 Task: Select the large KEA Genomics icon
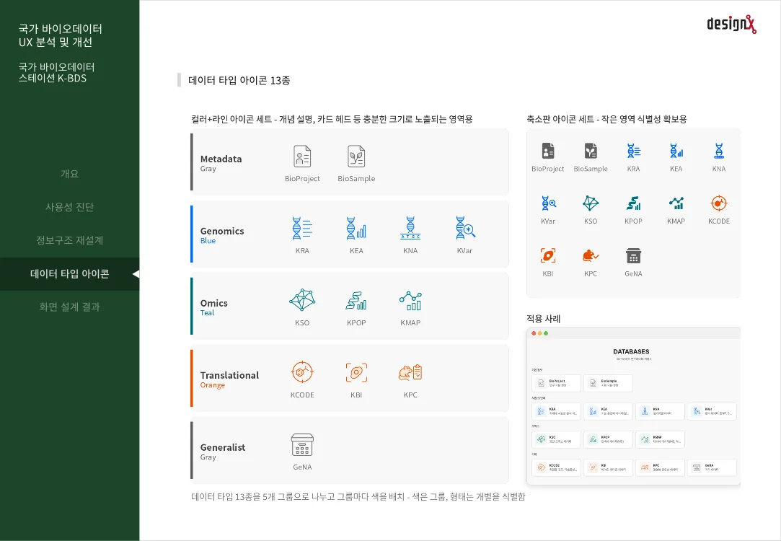pos(356,228)
